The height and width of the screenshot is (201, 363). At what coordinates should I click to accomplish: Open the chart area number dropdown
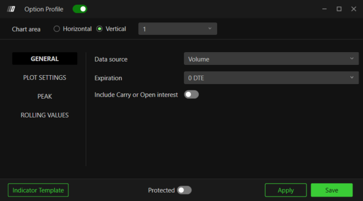[x=177, y=29]
